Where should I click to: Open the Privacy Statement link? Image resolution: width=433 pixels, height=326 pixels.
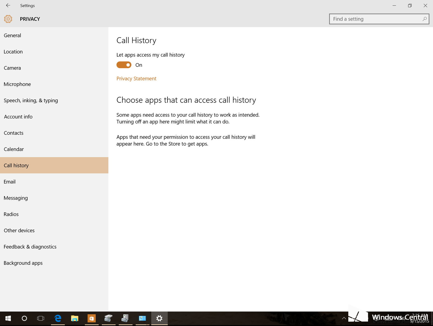[x=136, y=78]
